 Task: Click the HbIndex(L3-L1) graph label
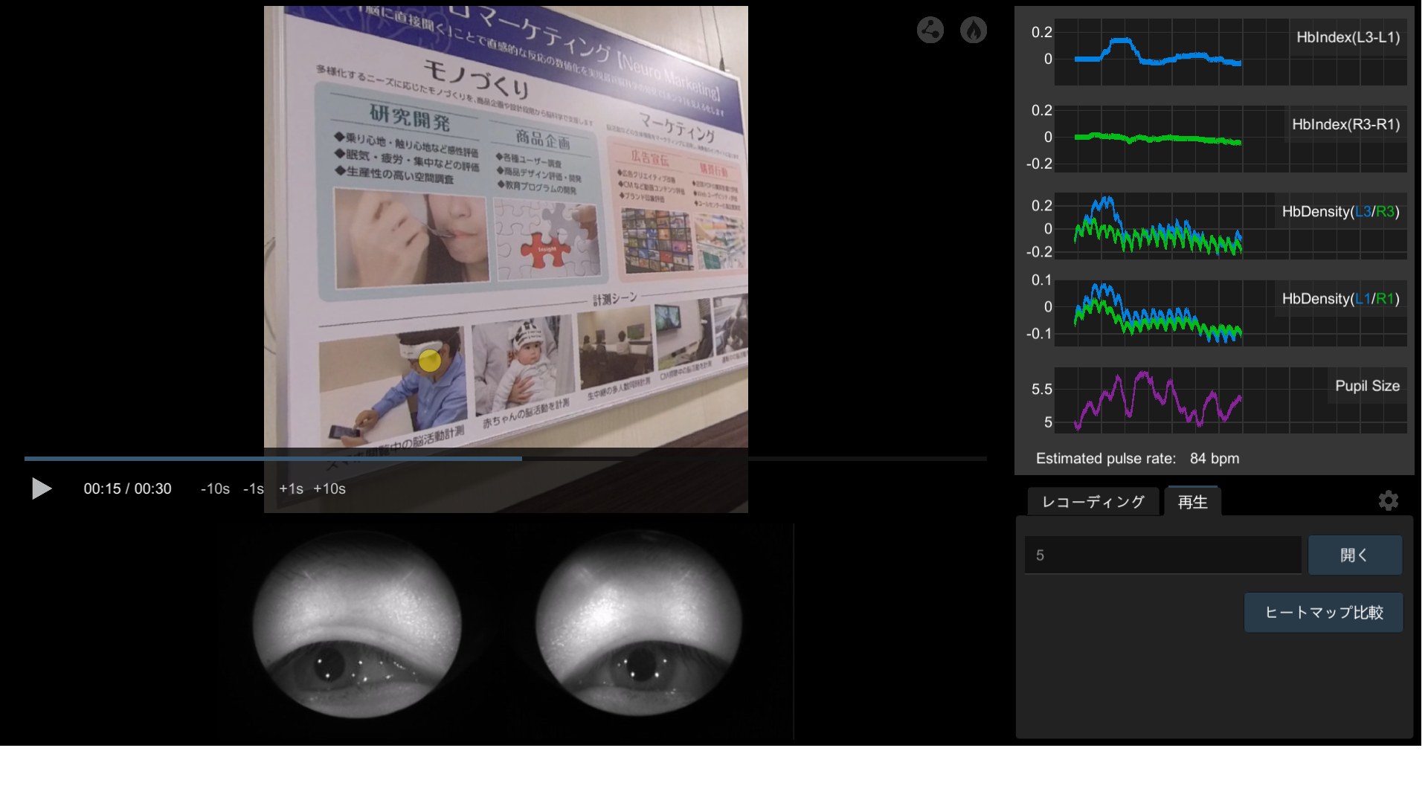pos(1348,37)
